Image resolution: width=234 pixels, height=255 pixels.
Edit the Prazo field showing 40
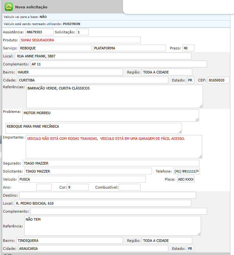(x=188, y=48)
